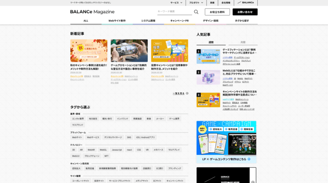Open popular article WebGLとは title
The height and width of the screenshot is (183, 328).
click(239, 72)
